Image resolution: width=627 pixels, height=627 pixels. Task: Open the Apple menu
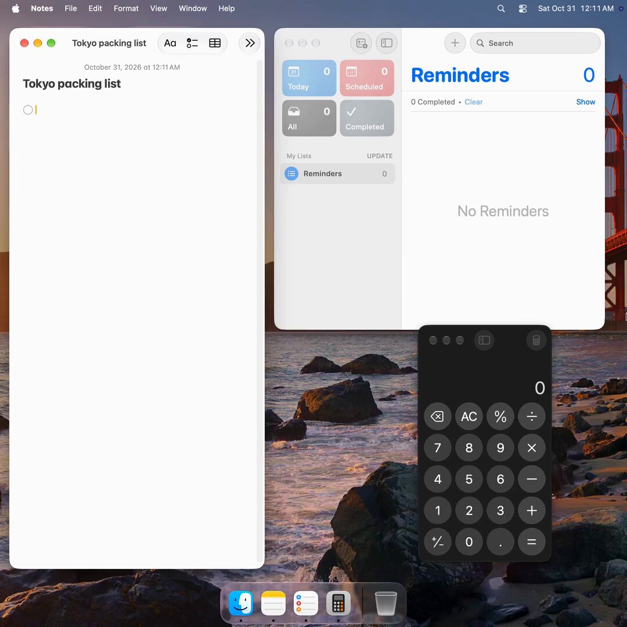[x=16, y=8]
